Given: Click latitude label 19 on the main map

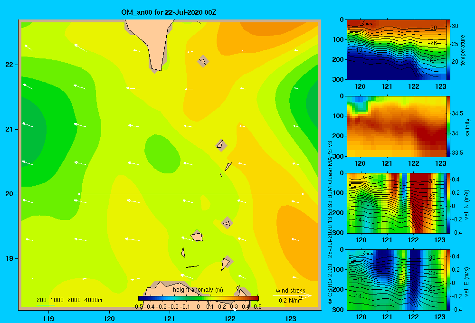Looking at the screenshot, I should pos(9,258).
